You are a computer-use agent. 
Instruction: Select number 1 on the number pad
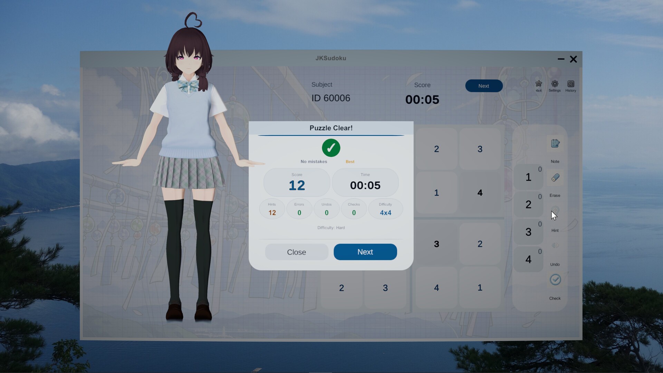(x=528, y=177)
